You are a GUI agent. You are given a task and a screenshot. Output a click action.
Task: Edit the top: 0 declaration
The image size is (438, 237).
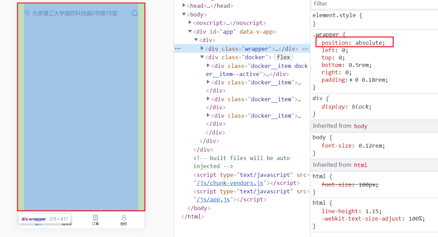pyautogui.click(x=333, y=57)
